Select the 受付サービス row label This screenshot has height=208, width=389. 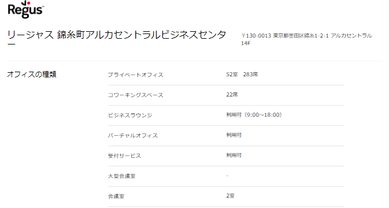click(124, 156)
